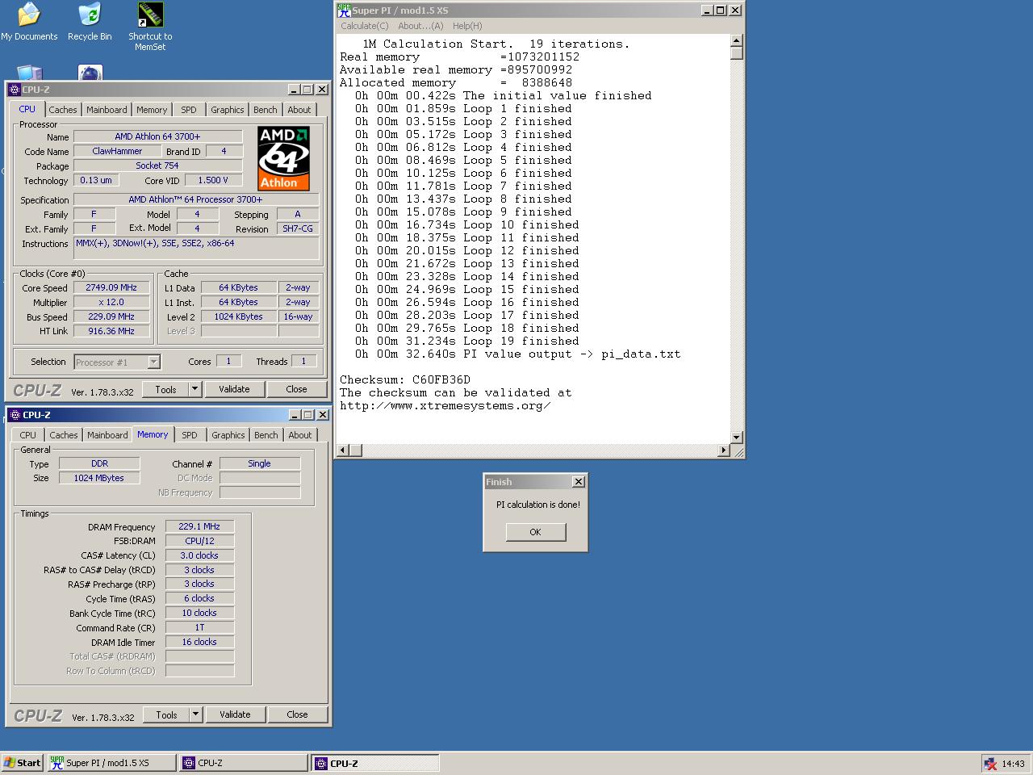Click the Level 2 cache value 1024 KBytes
The height and width of the screenshot is (775, 1033).
[239, 316]
